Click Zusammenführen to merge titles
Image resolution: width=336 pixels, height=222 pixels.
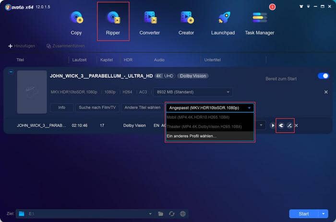(x=66, y=46)
